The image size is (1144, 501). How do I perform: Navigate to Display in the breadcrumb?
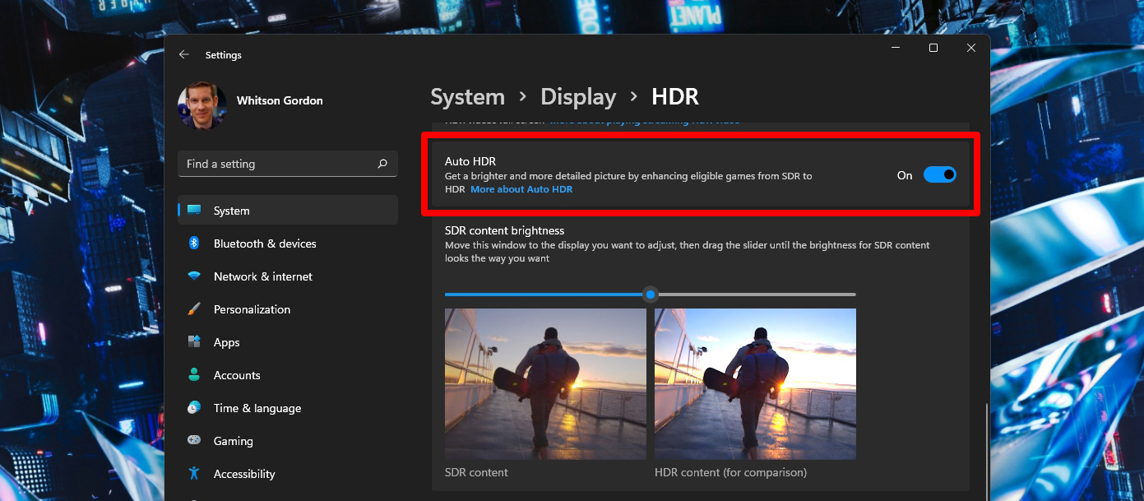pos(578,97)
